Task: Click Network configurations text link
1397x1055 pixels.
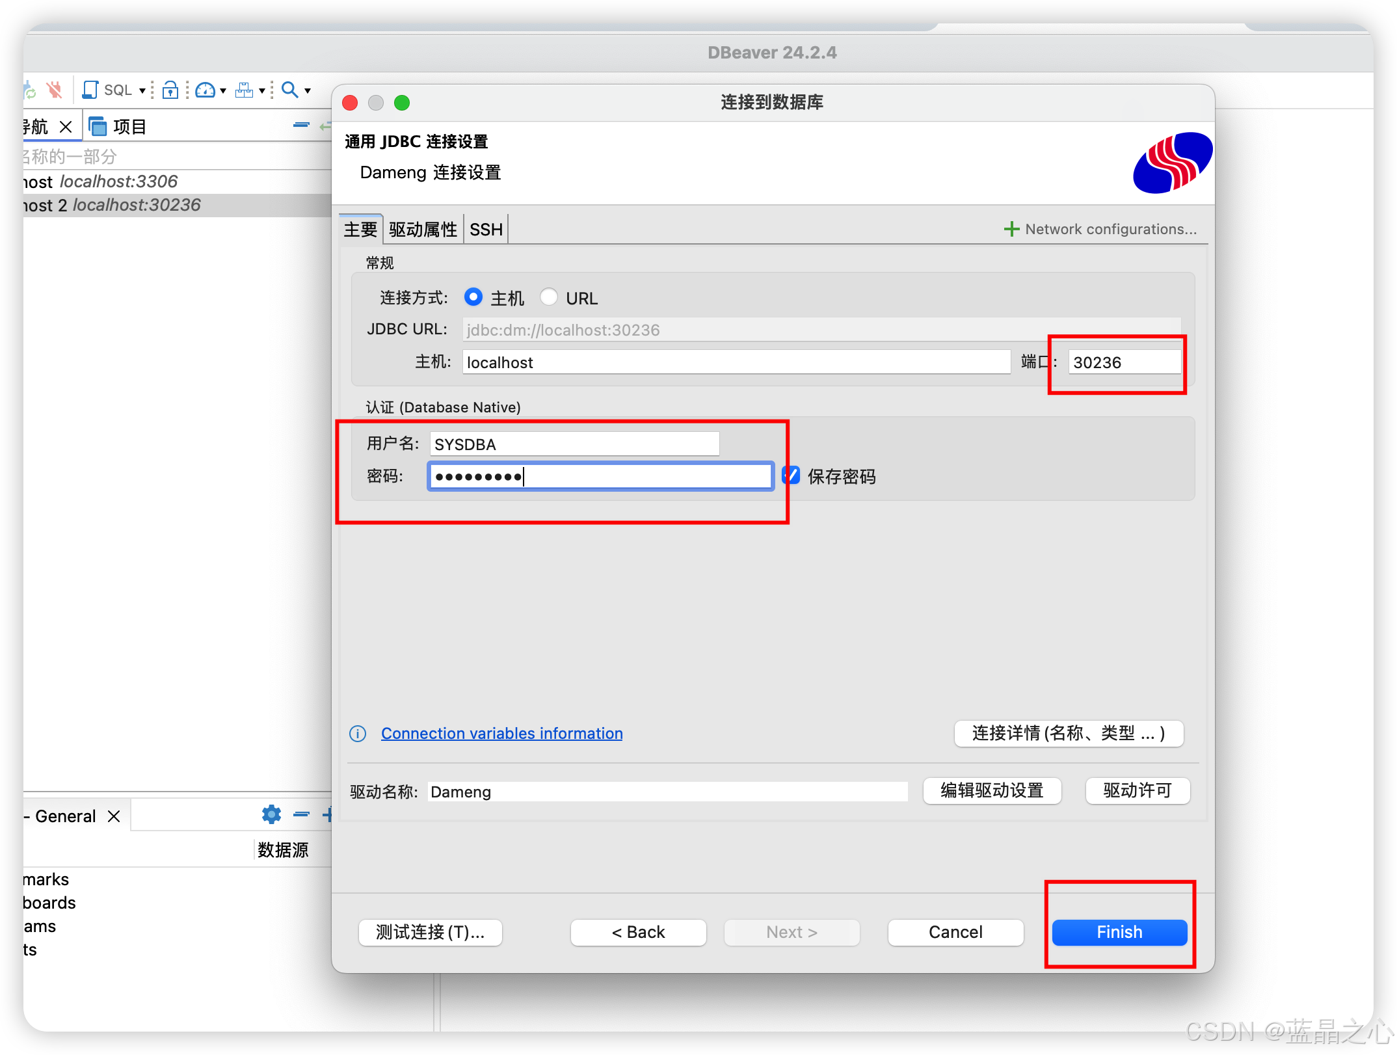Action: pos(1111,229)
